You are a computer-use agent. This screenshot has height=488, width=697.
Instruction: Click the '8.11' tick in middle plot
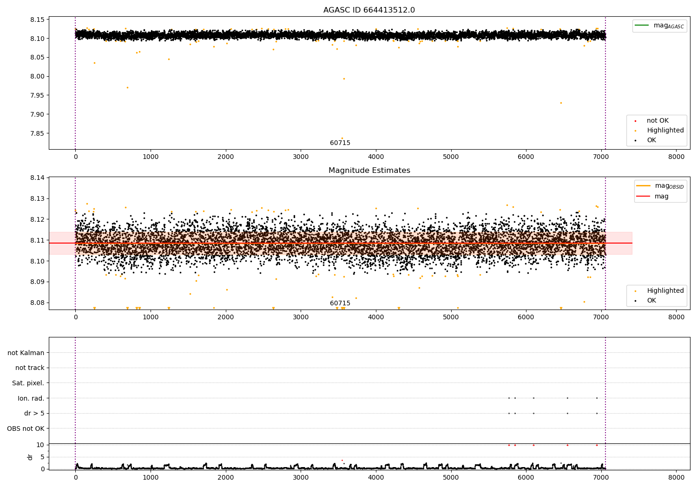click(38, 240)
